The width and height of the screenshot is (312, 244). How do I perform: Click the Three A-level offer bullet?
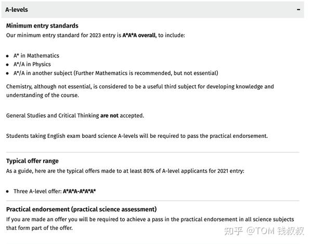click(x=55, y=191)
